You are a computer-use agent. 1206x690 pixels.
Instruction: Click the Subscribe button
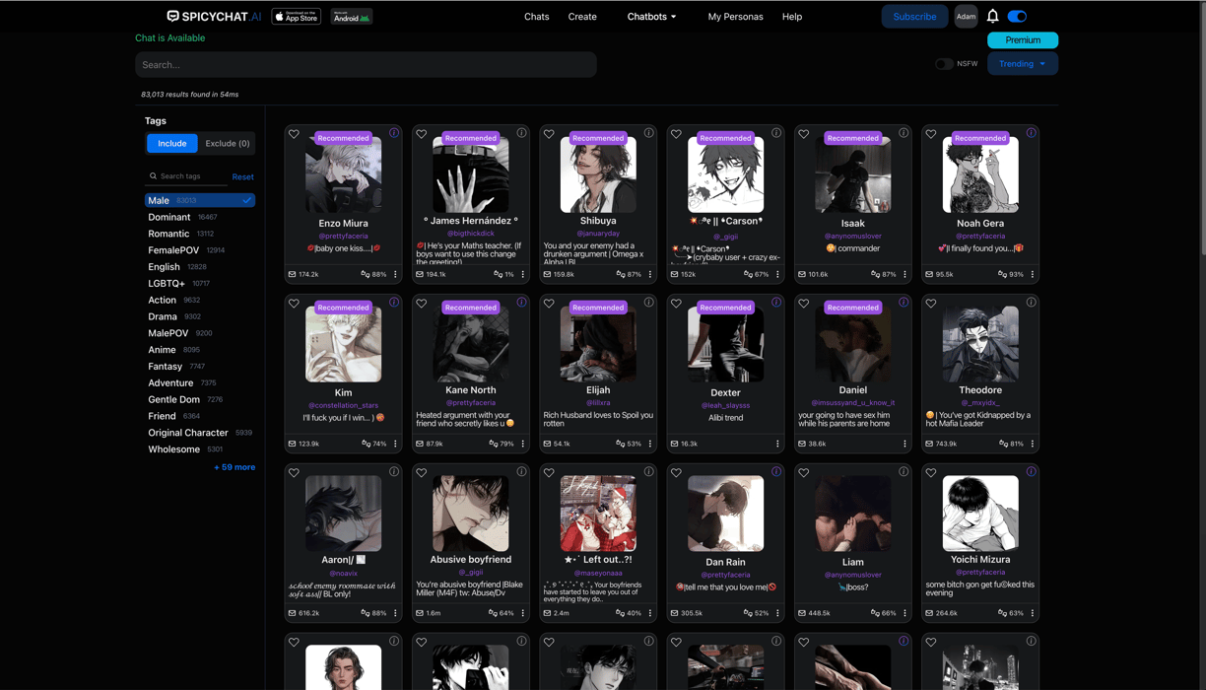point(914,16)
